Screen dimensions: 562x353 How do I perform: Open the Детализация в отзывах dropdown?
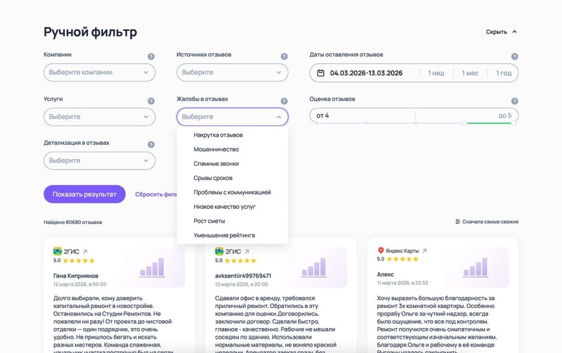pos(99,161)
